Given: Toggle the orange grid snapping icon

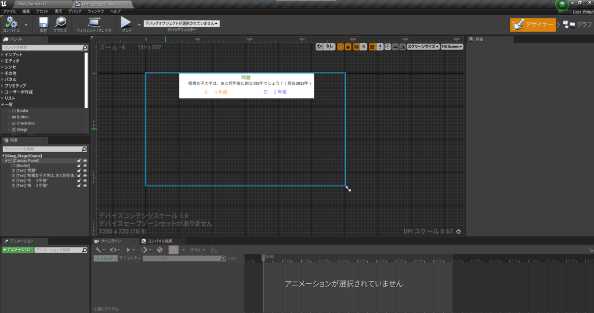Looking at the screenshot, I should [x=372, y=46].
